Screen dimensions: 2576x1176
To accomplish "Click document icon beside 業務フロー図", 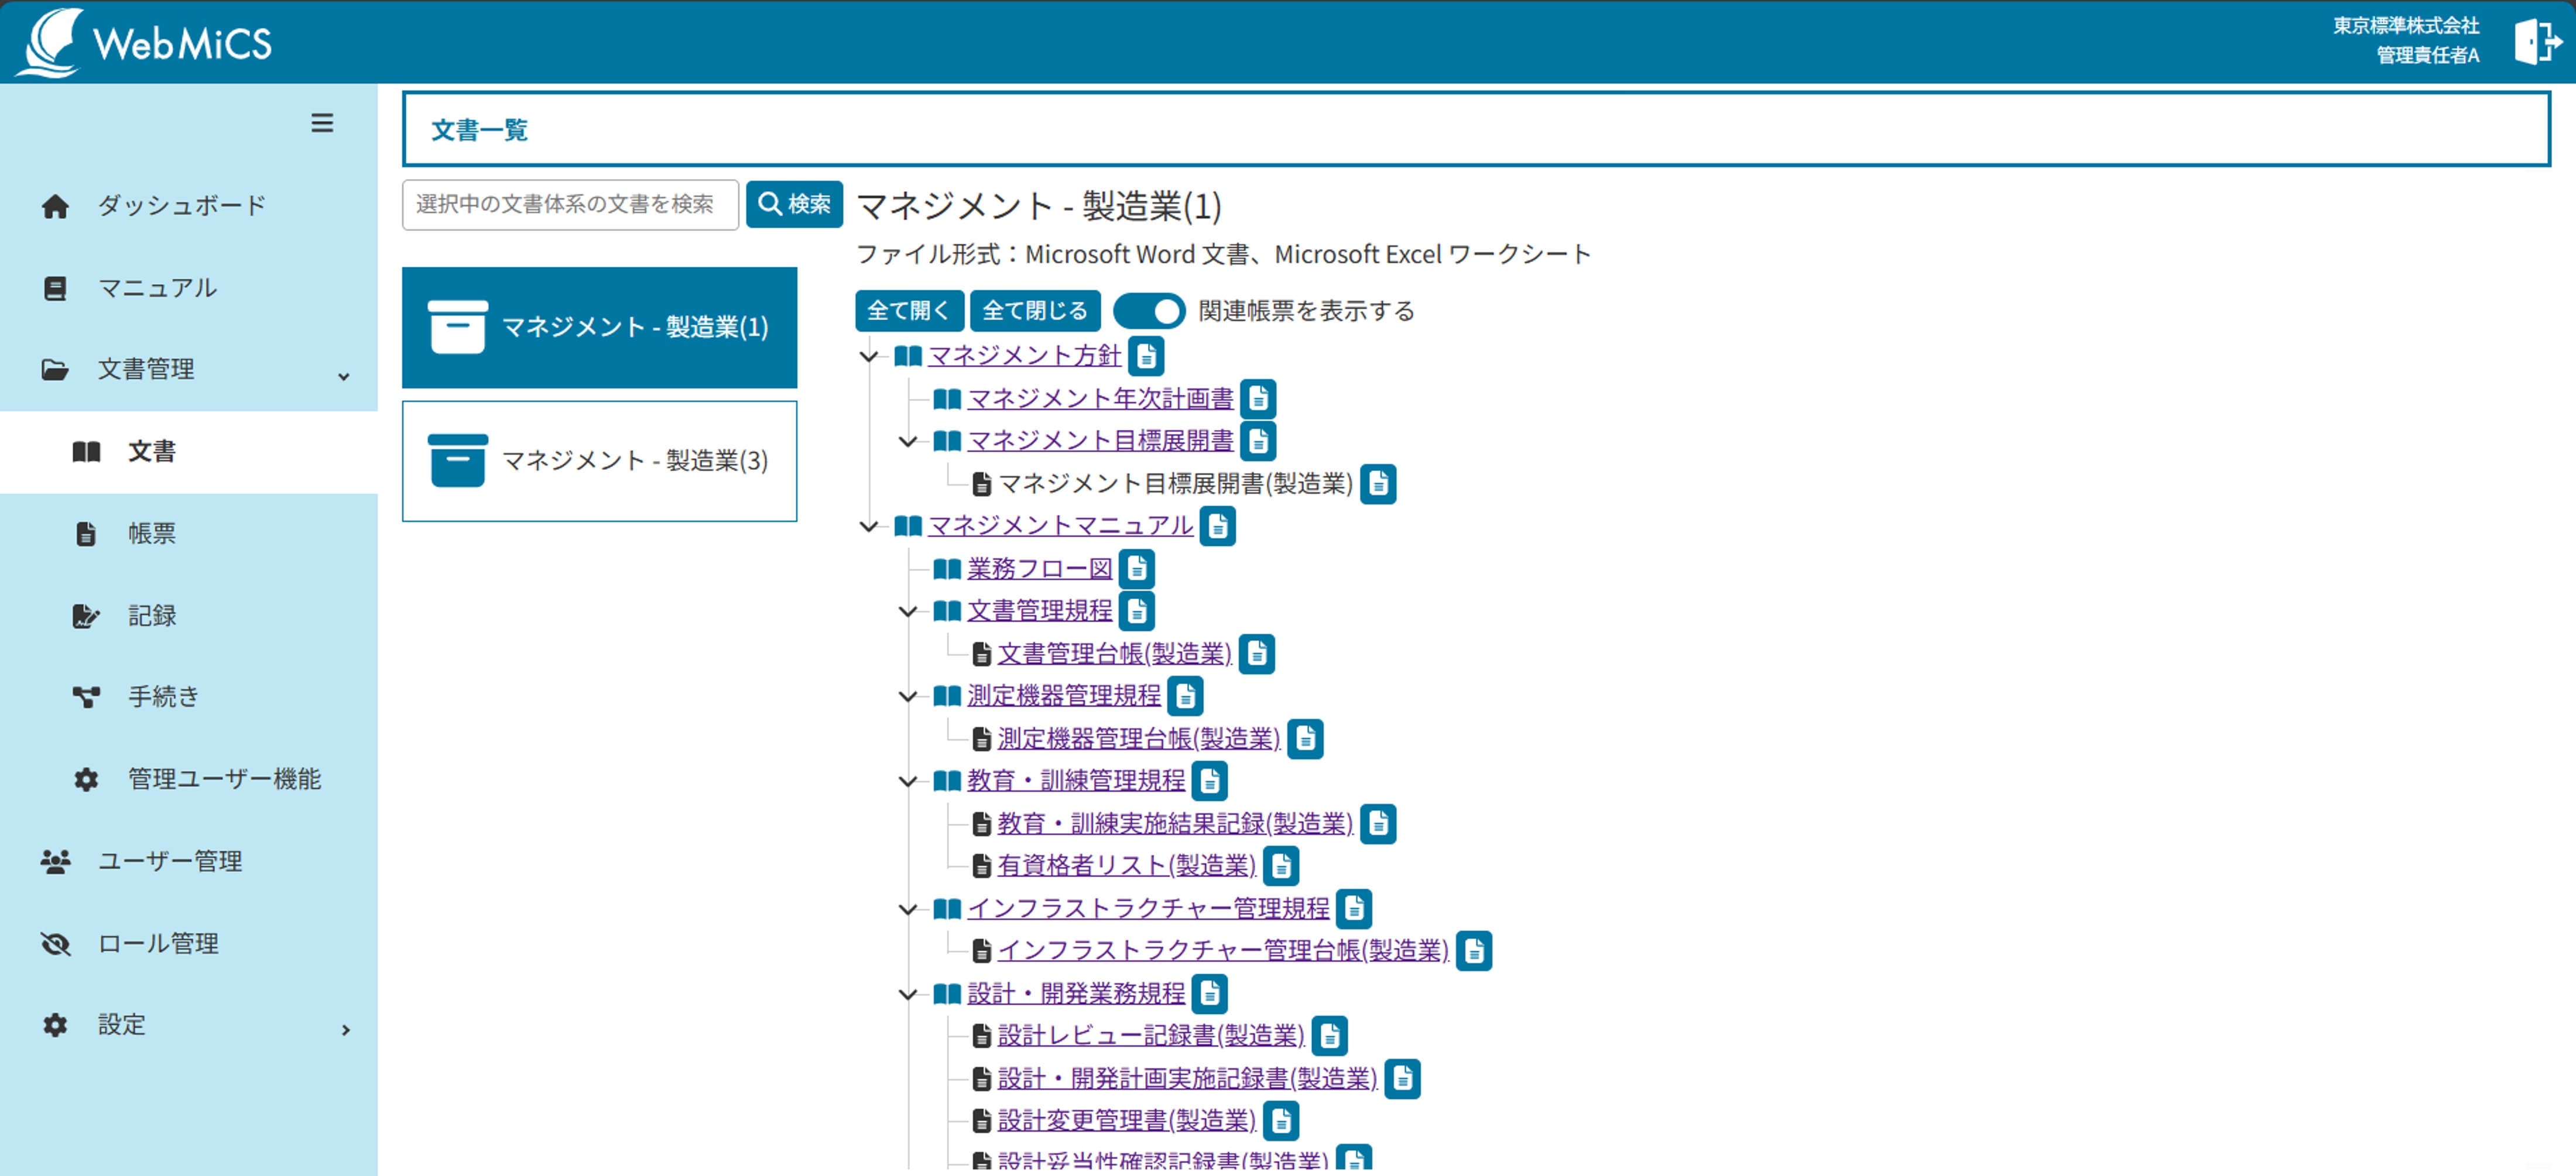I will click(x=1136, y=569).
